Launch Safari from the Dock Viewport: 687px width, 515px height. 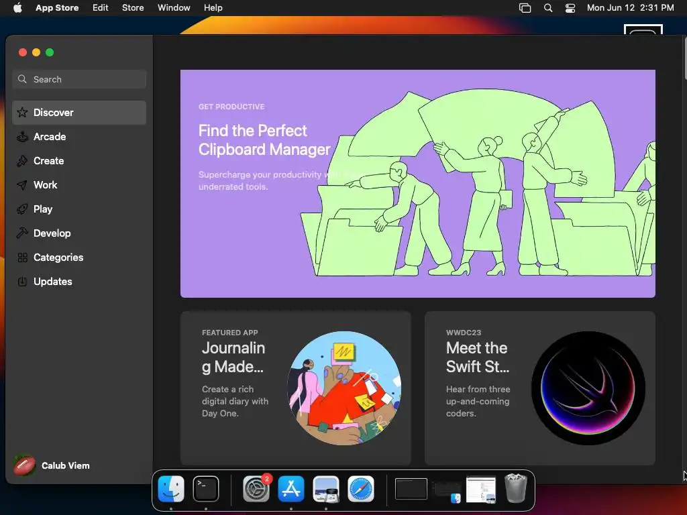point(361,489)
